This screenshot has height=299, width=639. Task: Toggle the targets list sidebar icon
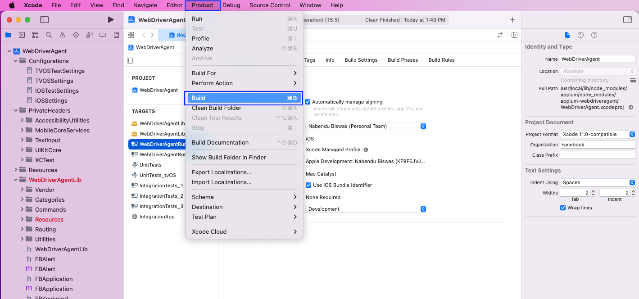coord(130,60)
